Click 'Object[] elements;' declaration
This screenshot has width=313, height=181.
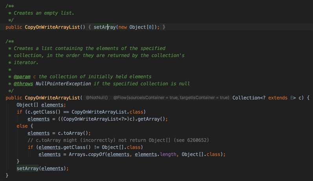(x=41, y=105)
